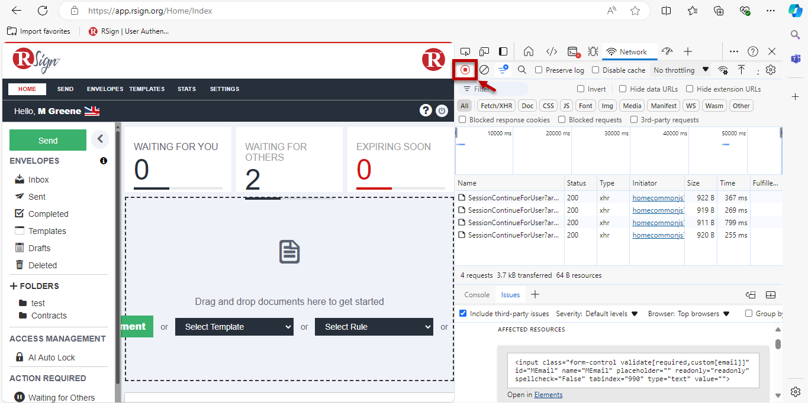Check Blocked requests checkbox
The height and width of the screenshot is (403, 808).
562,119
